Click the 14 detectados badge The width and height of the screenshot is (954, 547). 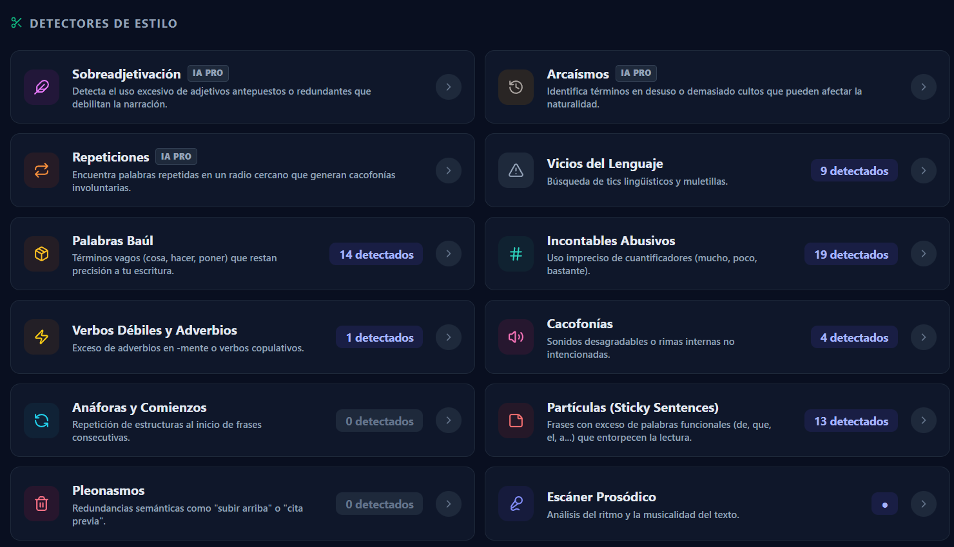[376, 254]
